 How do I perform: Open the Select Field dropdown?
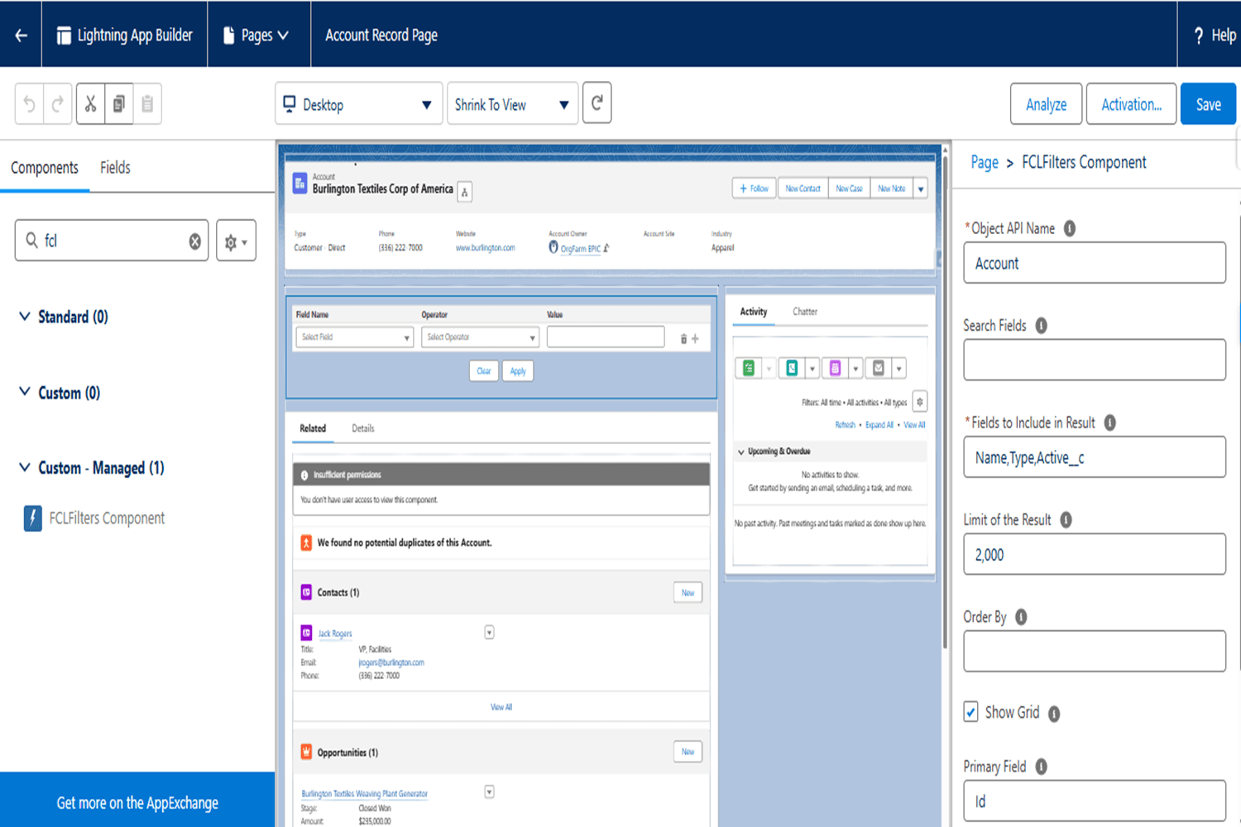pos(354,337)
